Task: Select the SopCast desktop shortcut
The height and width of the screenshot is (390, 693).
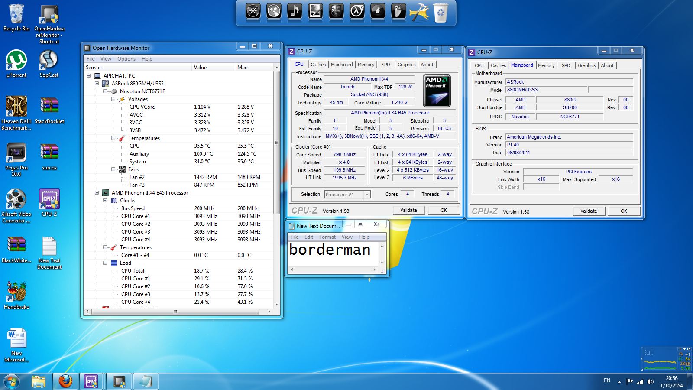Action: (x=49, y=64)
